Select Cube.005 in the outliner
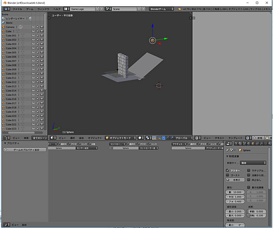Viewport: 273px width, 228px height. [11, 53]
